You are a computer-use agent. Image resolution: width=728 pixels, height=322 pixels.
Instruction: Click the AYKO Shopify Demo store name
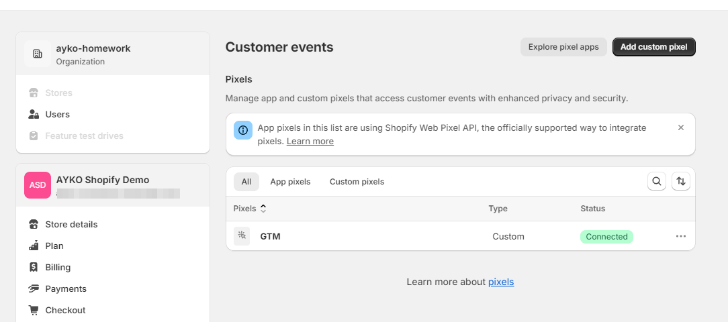click(x=103, y=180)
